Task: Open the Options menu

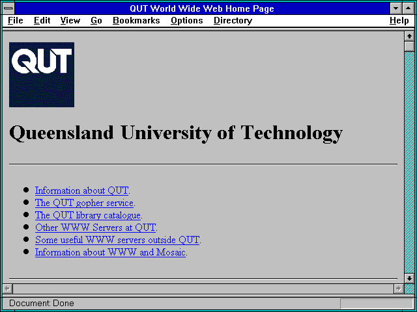Action: (x=187, y=21)
